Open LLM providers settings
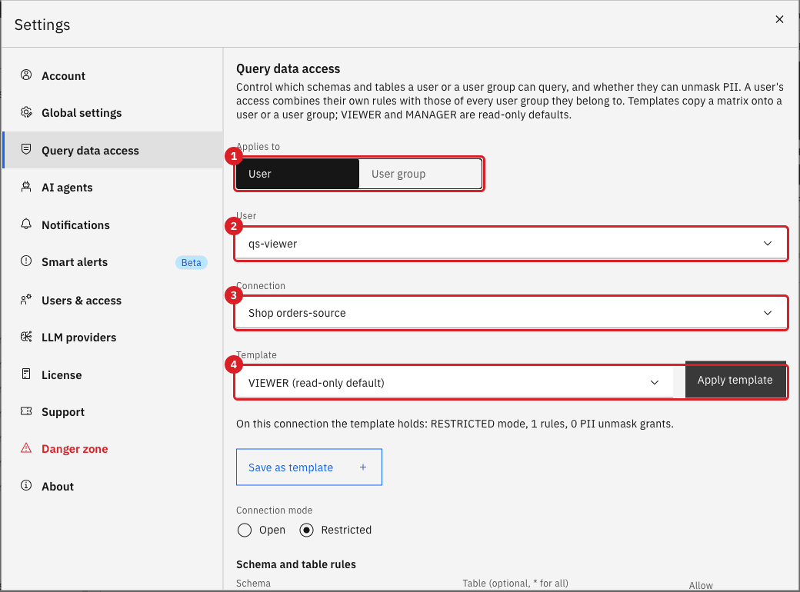 112,338
